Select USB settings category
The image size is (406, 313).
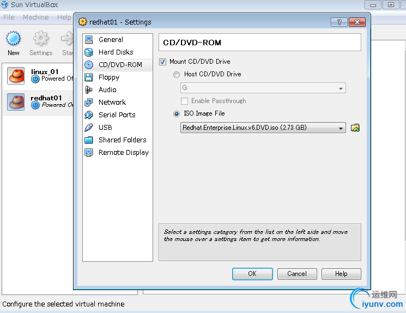[118, 127]
